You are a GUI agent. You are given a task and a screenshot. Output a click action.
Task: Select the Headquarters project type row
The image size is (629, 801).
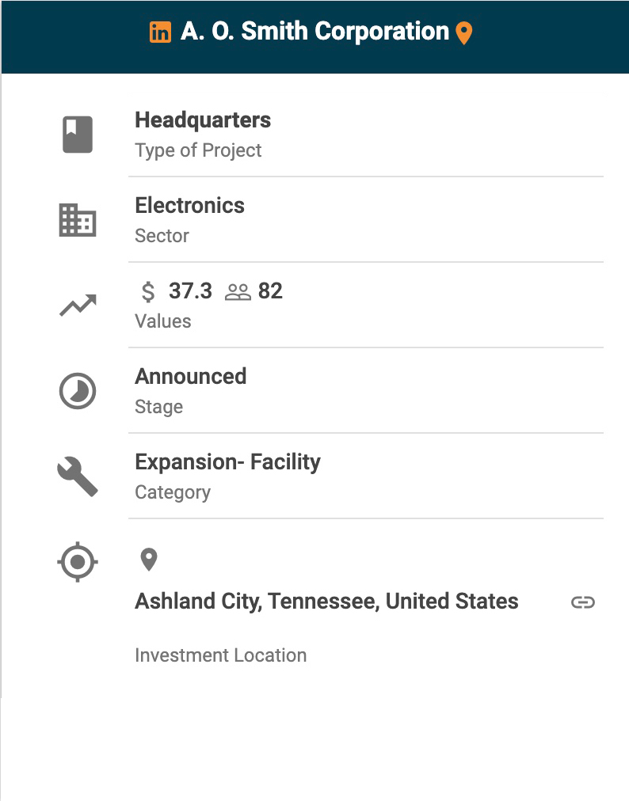point(366,135)
